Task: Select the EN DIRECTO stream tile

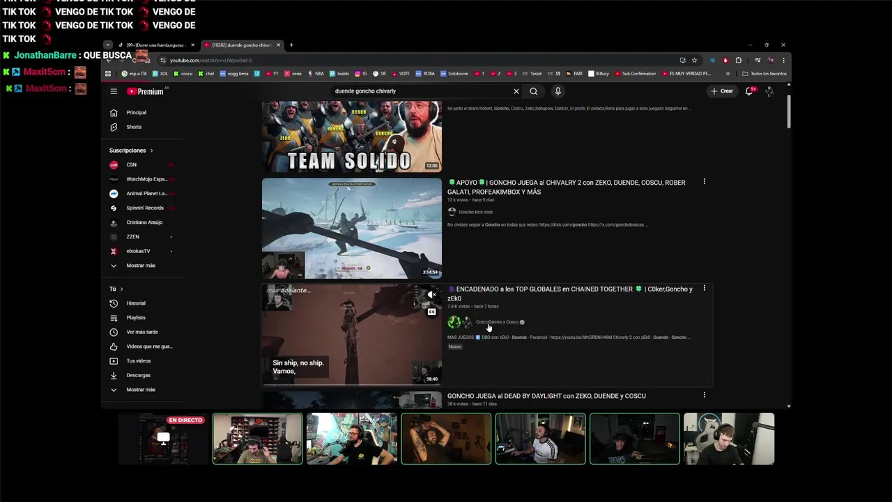Action: coord(163,439)
